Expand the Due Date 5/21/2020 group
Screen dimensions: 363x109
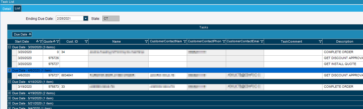point(9,103)
